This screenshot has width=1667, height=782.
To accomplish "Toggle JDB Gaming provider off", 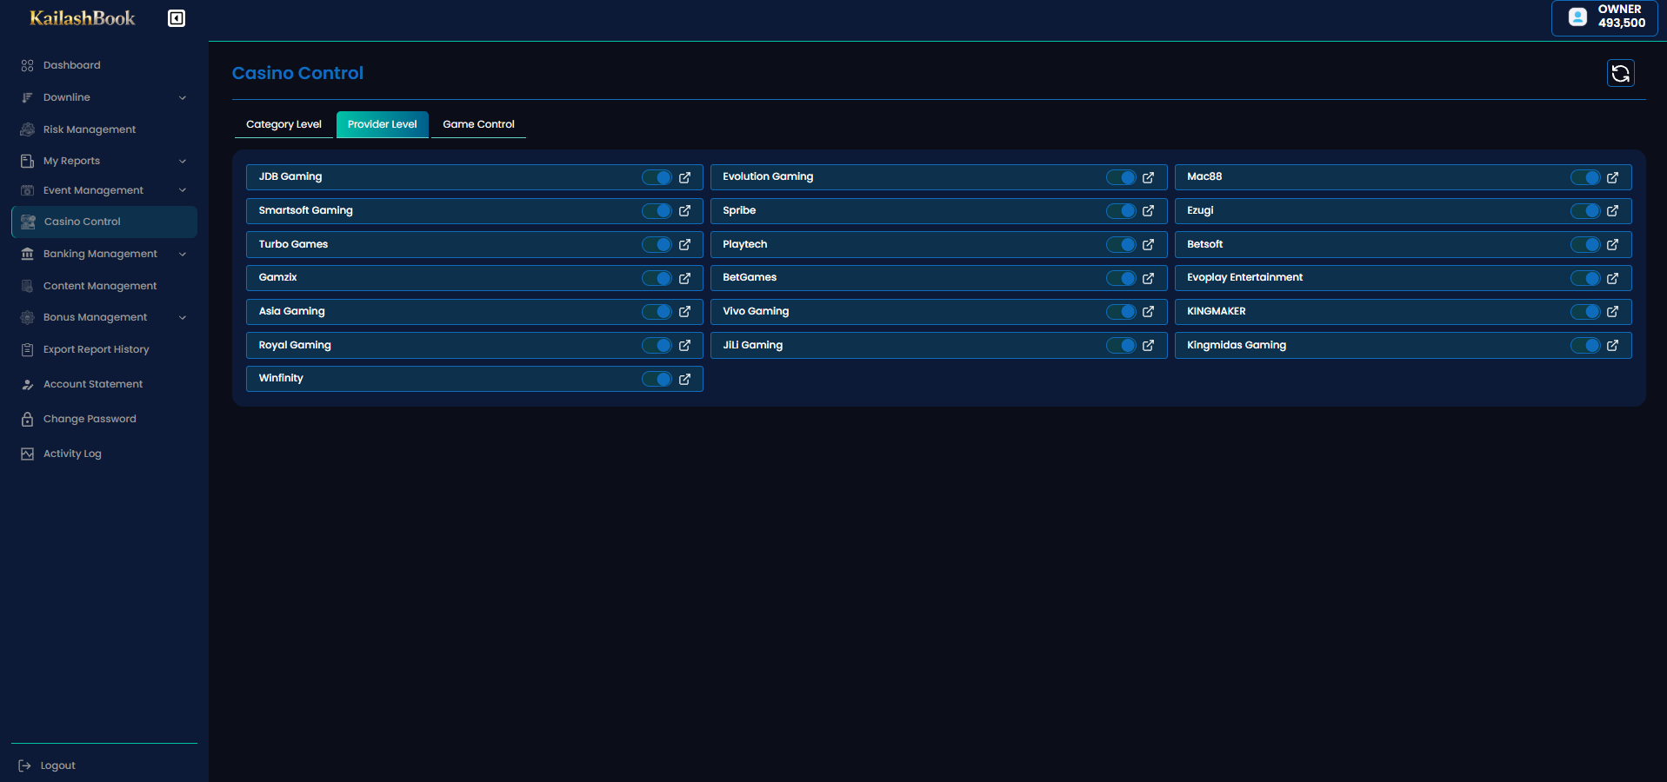I will click(x=657, y=177).
